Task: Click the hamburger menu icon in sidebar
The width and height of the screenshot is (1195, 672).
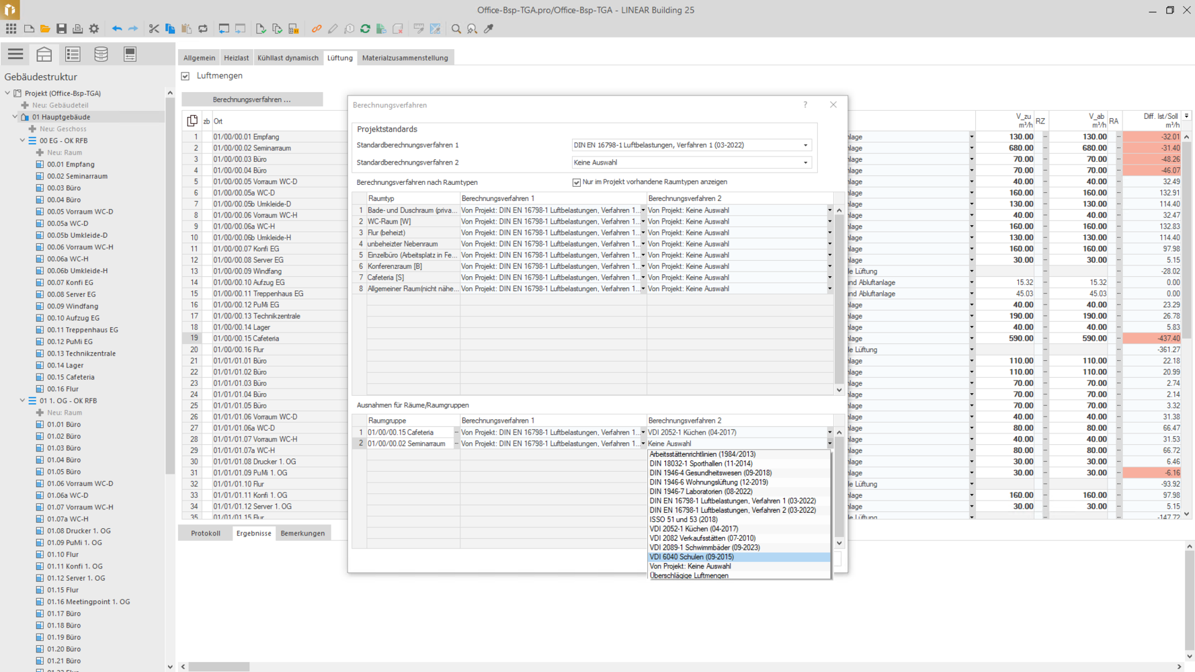Action: [x=15, y=54]
